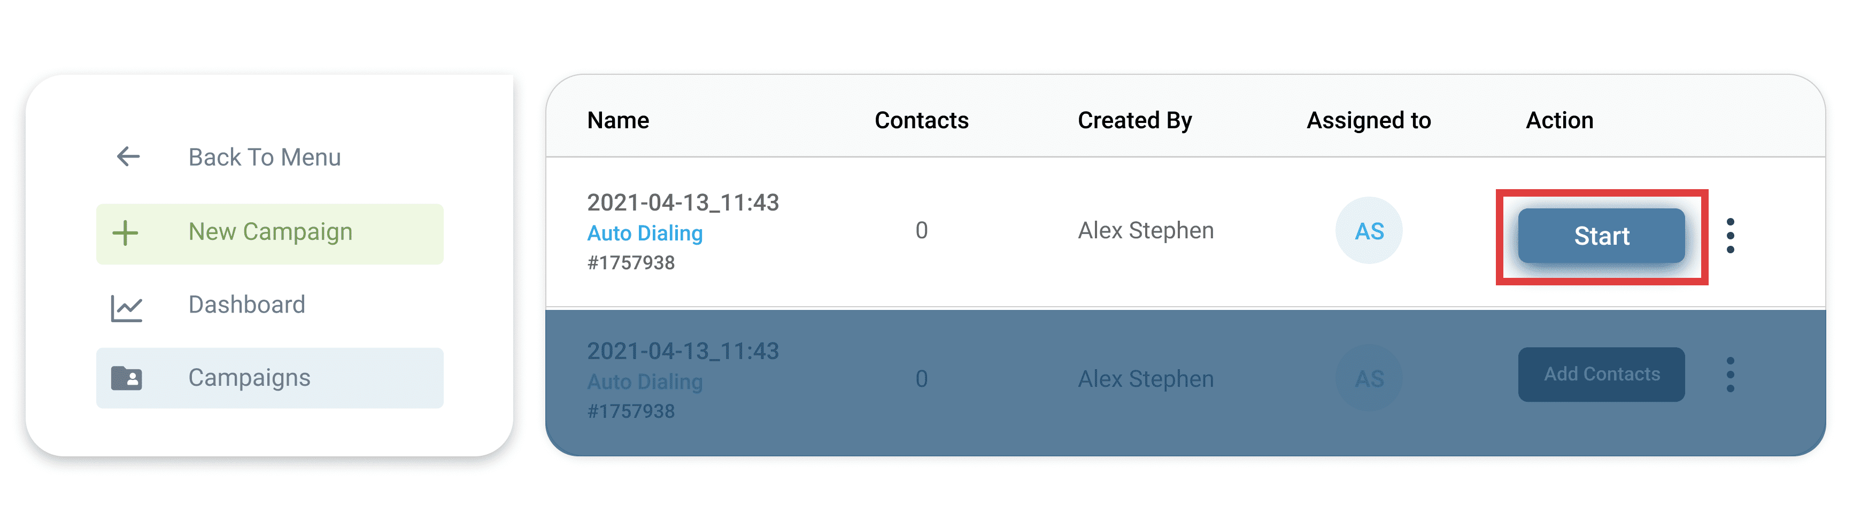Click Back To Menu

[x=265, y=157]
